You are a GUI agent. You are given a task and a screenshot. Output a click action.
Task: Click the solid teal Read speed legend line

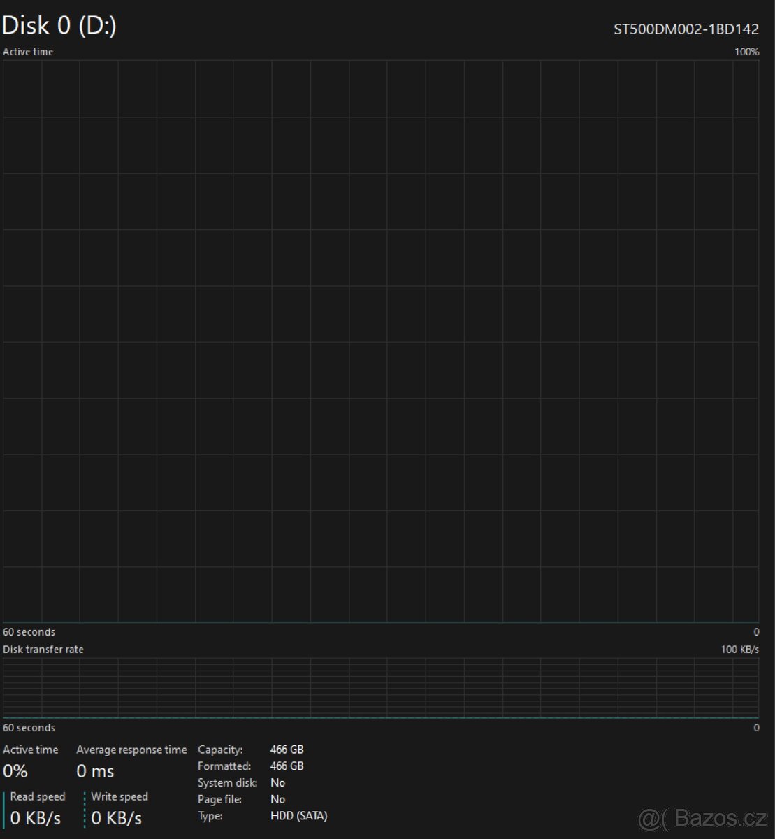pos(3,810)
